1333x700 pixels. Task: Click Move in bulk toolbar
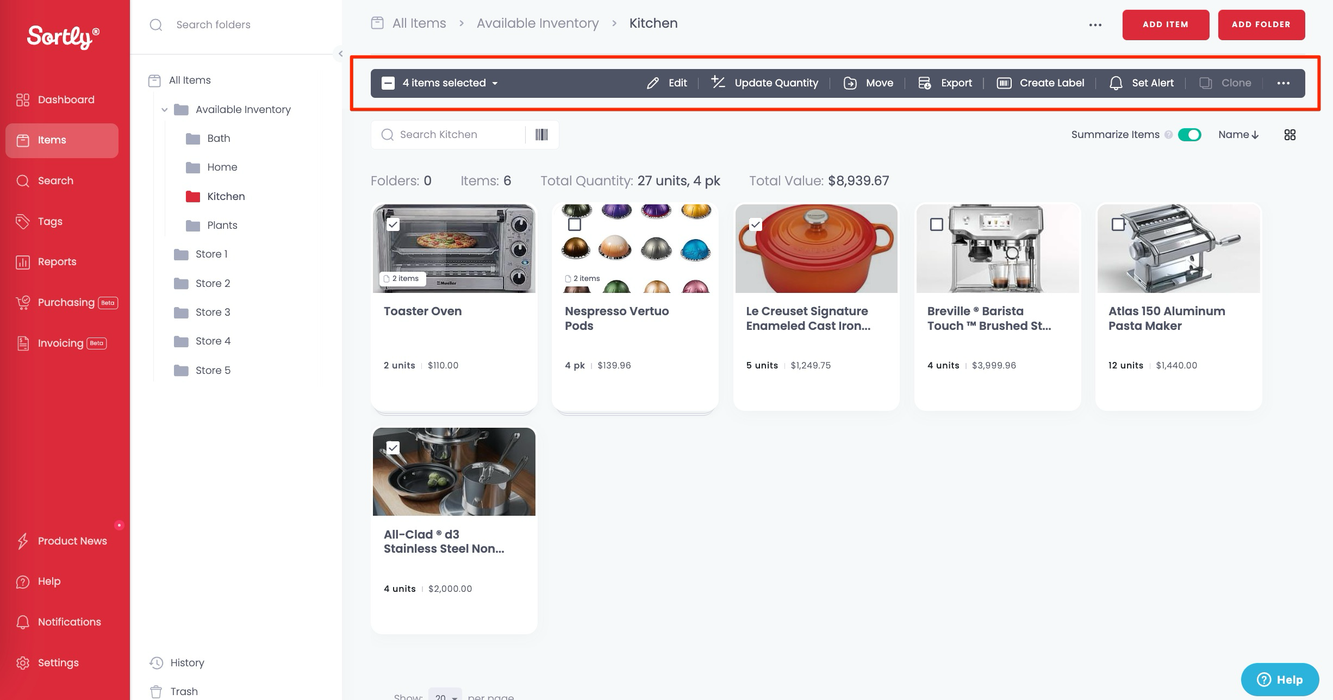[x=868, y=83]
